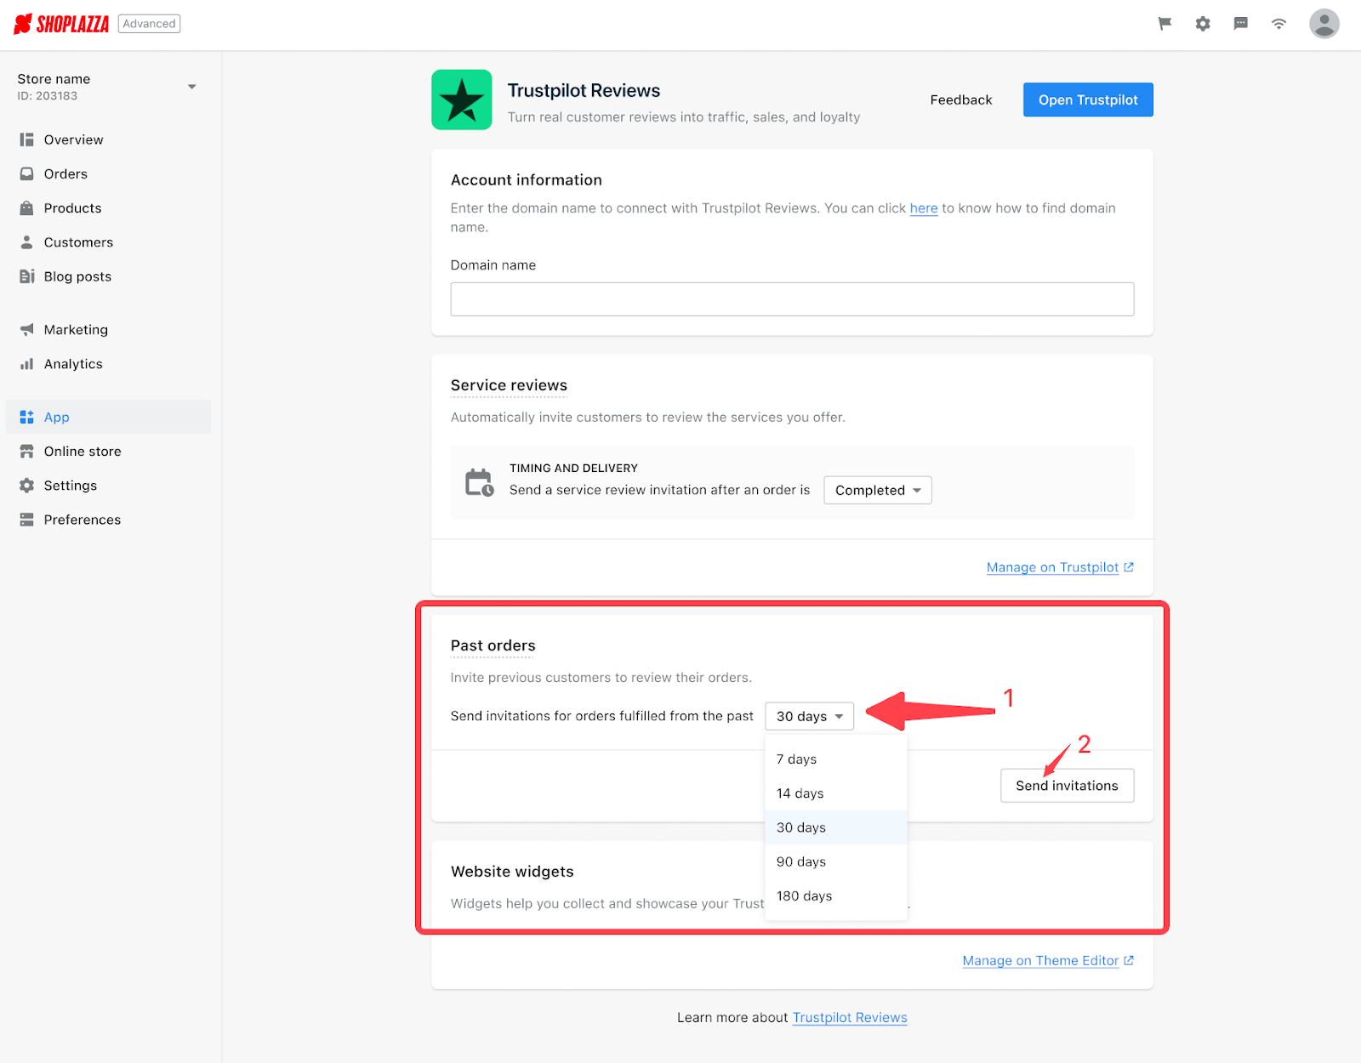Click external link icon beside Theme Editor
This screenshot has width=1361, height=1063.
click(1129, 960)
